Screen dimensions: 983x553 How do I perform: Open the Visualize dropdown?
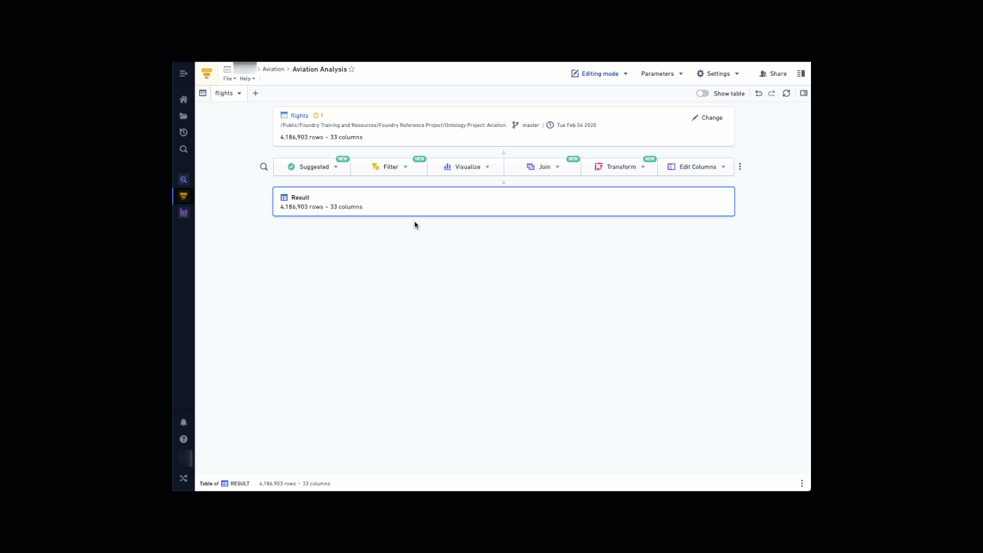[466, 167]
